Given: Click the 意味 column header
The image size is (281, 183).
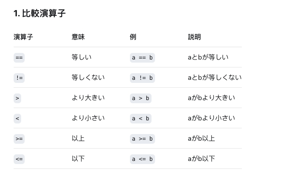Looking at the screenshot, I should tap(78, 37).
